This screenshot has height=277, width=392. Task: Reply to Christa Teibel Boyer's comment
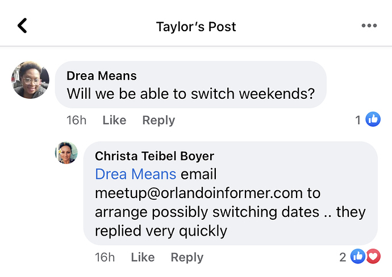point(187,258)
